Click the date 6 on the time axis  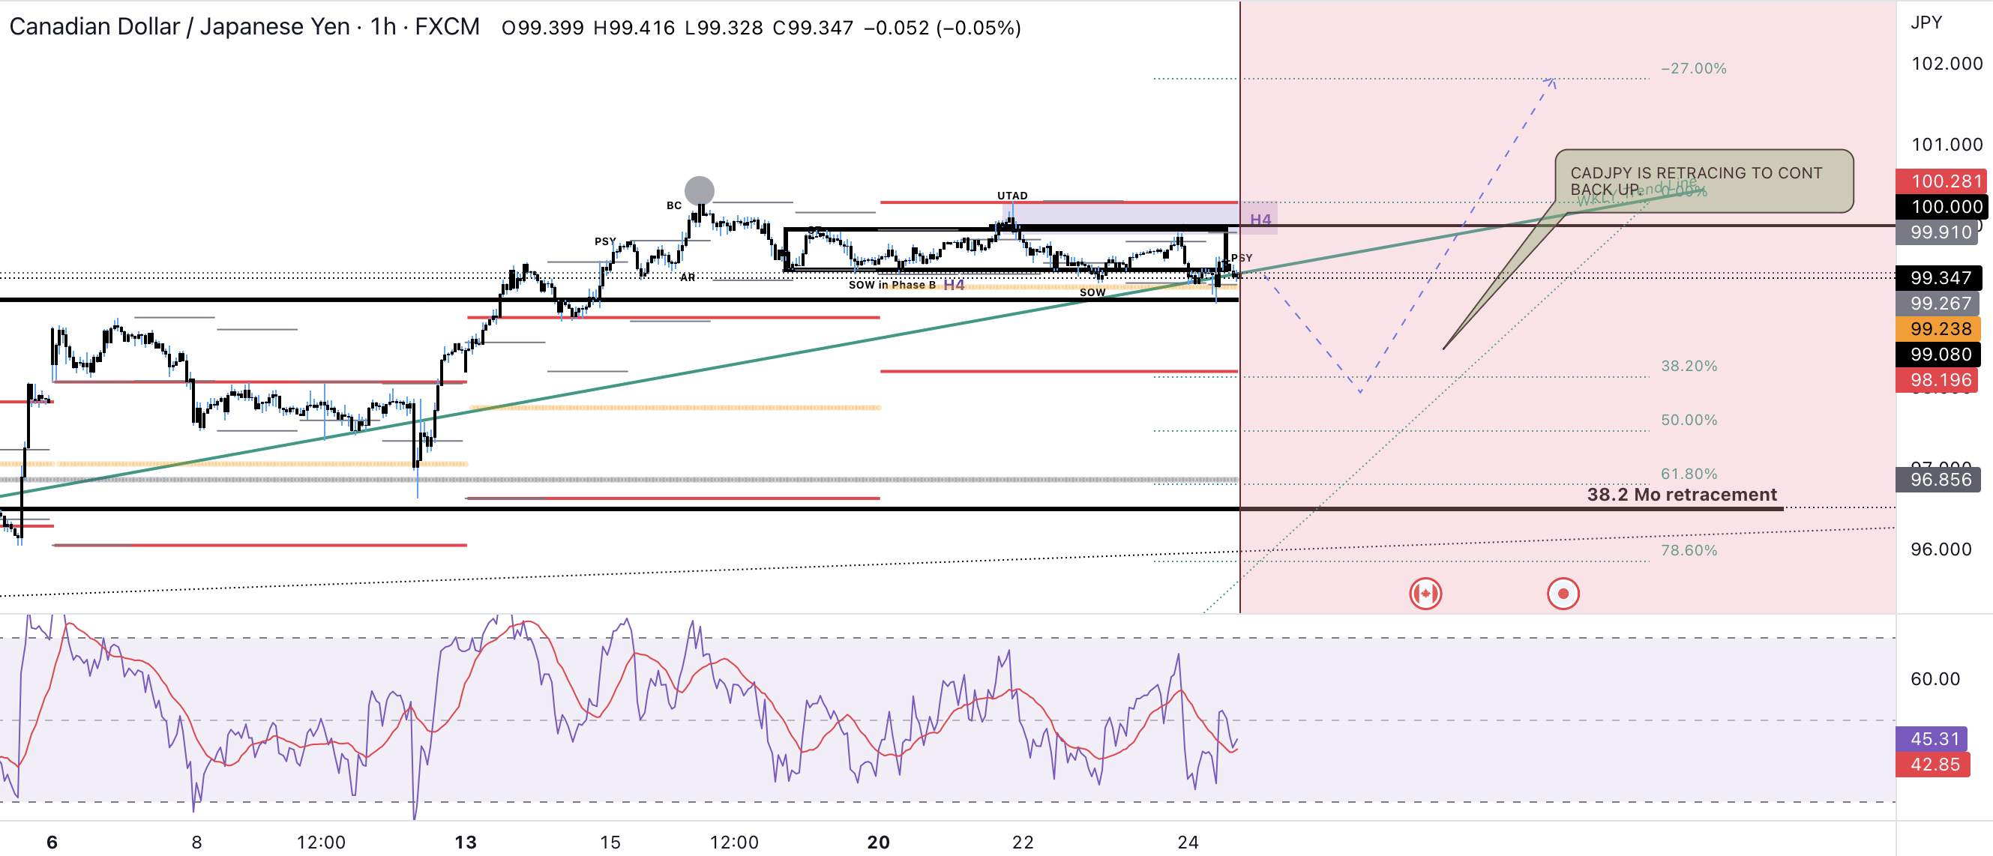point(52,842)
